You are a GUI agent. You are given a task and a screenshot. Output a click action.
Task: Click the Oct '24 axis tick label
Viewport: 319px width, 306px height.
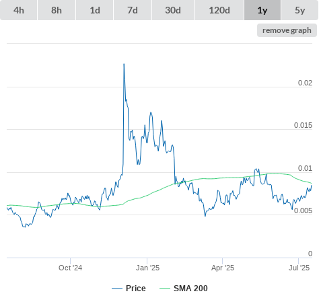(71, 268)
